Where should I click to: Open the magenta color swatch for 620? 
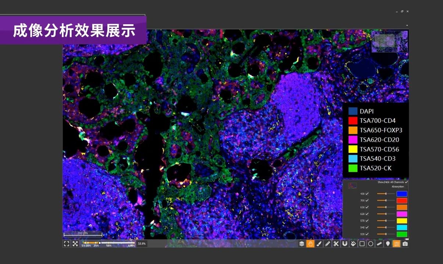click(402, 214)
